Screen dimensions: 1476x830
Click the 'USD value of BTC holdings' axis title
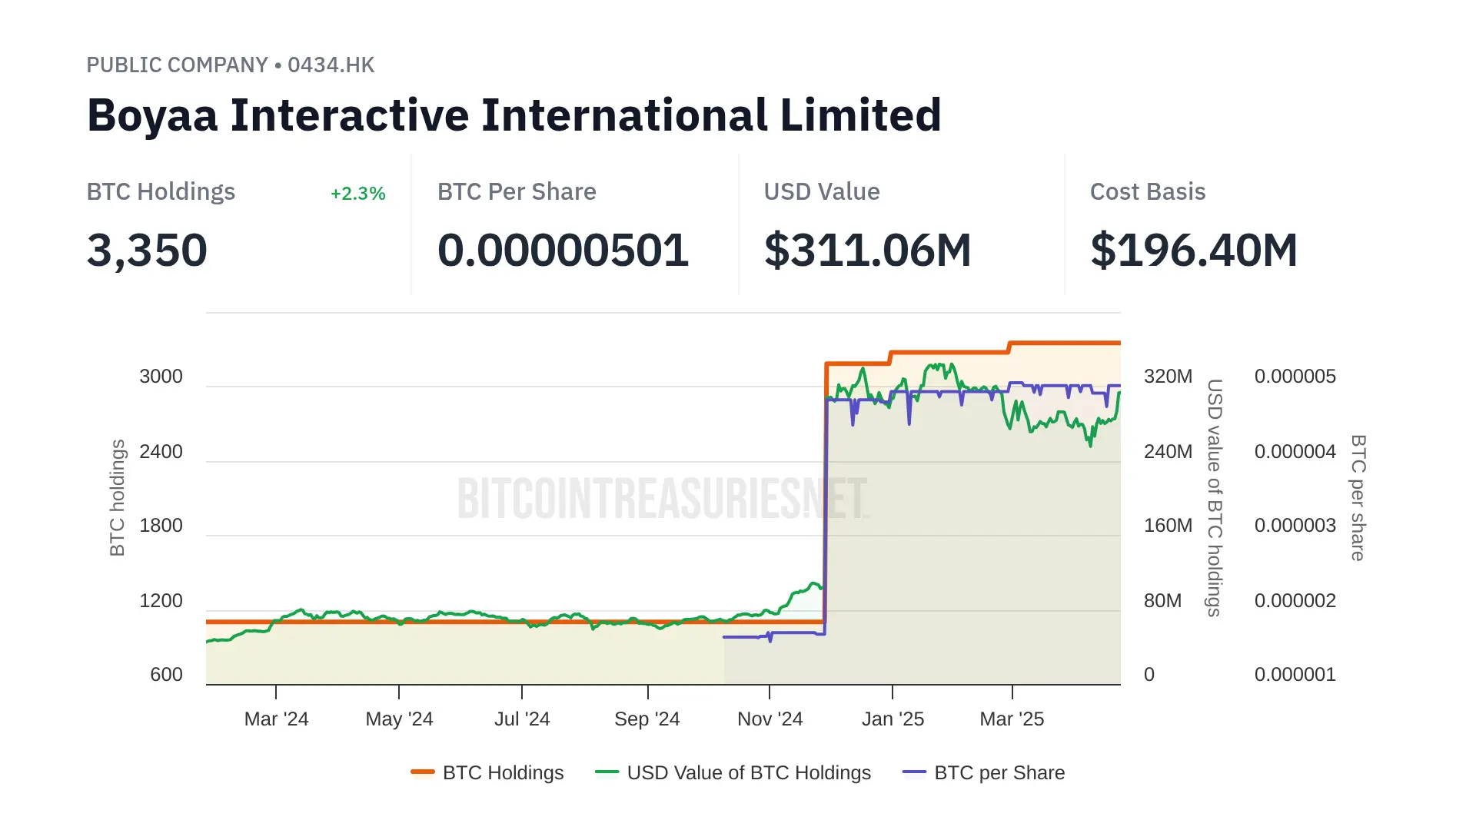point(1214,498)
